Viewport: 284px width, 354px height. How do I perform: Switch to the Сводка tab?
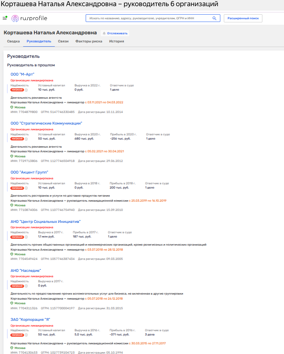click(x=13, y=41)
